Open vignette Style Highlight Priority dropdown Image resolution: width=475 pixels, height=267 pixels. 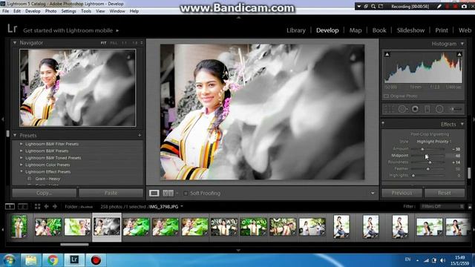coord(433,142)
